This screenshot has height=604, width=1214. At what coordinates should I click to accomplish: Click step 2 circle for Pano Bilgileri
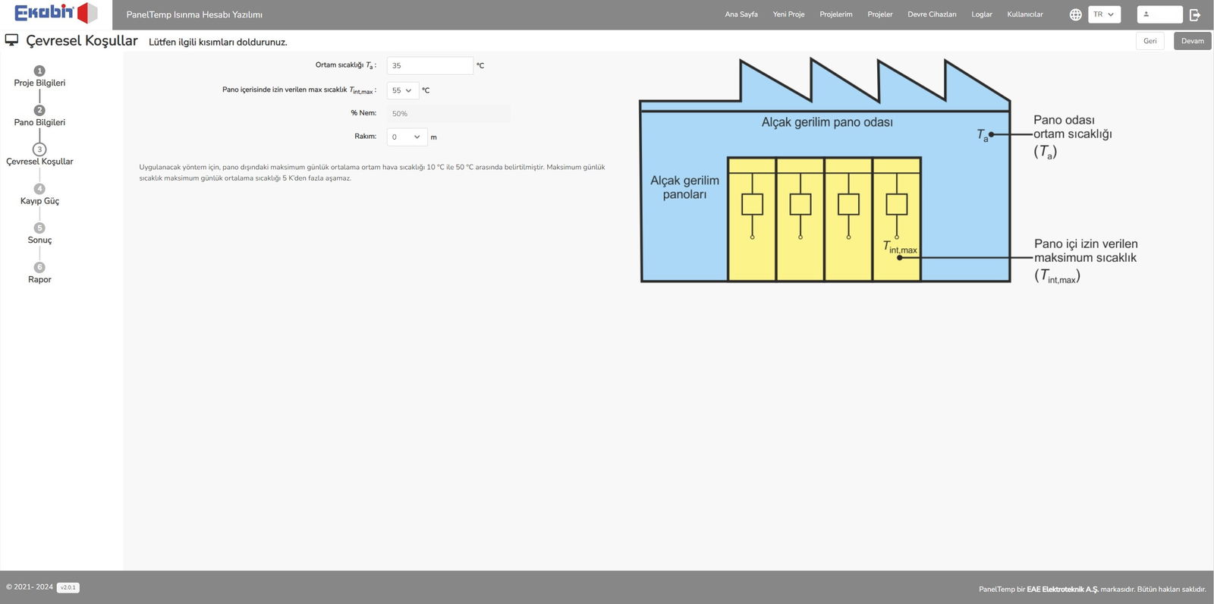39,110
